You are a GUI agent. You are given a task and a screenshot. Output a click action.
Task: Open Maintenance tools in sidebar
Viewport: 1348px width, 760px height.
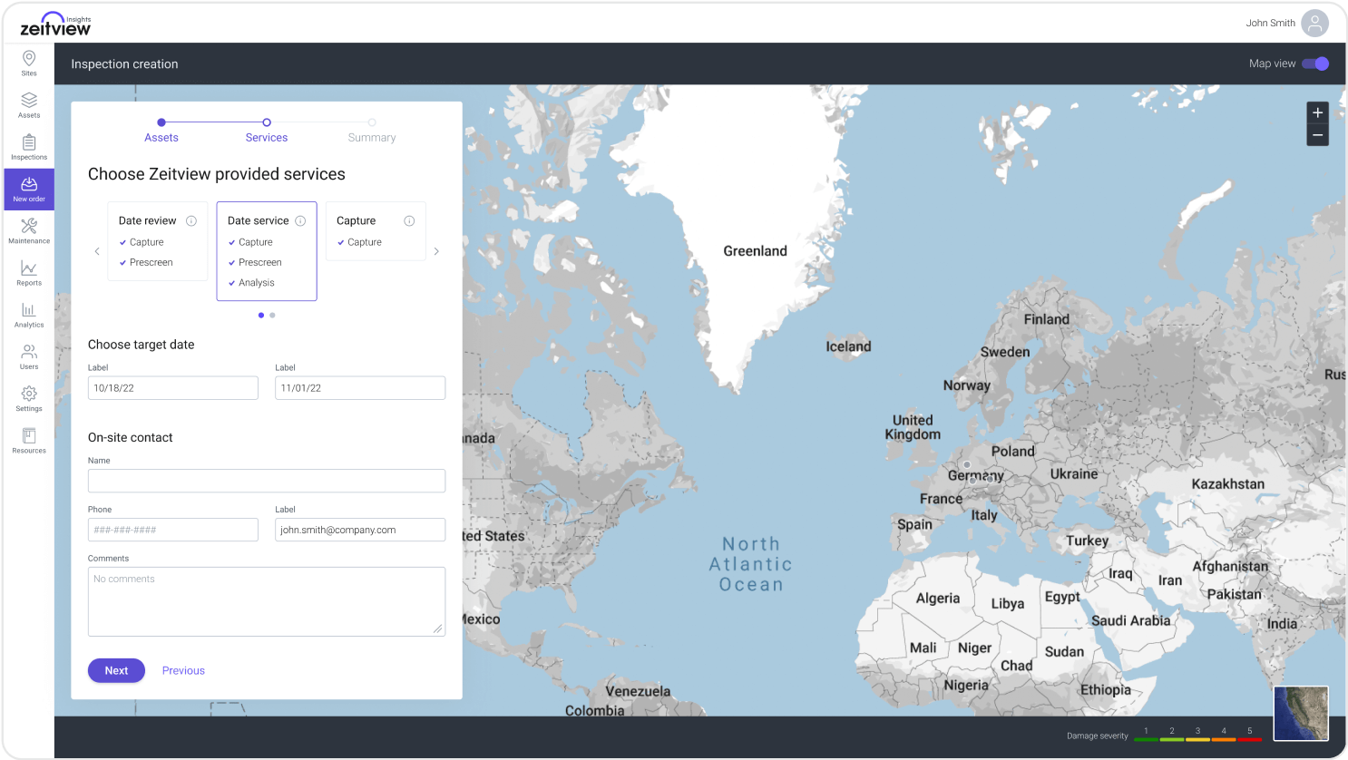[29, 231]
